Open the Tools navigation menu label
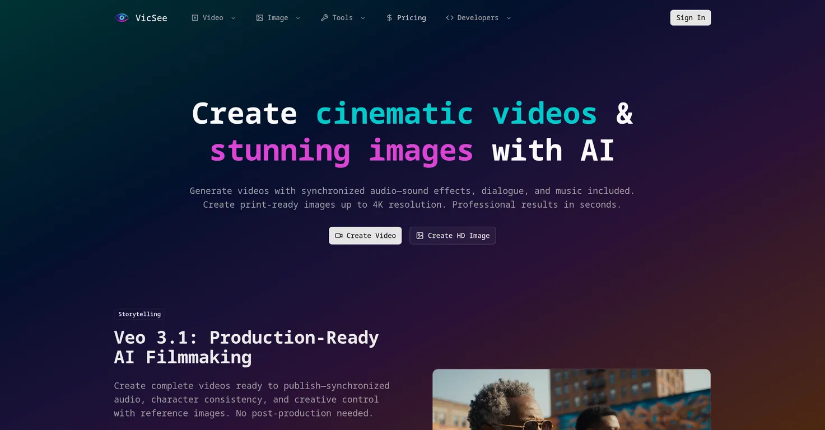This screenshot has height=430, width=825. (x=342, y=18)
